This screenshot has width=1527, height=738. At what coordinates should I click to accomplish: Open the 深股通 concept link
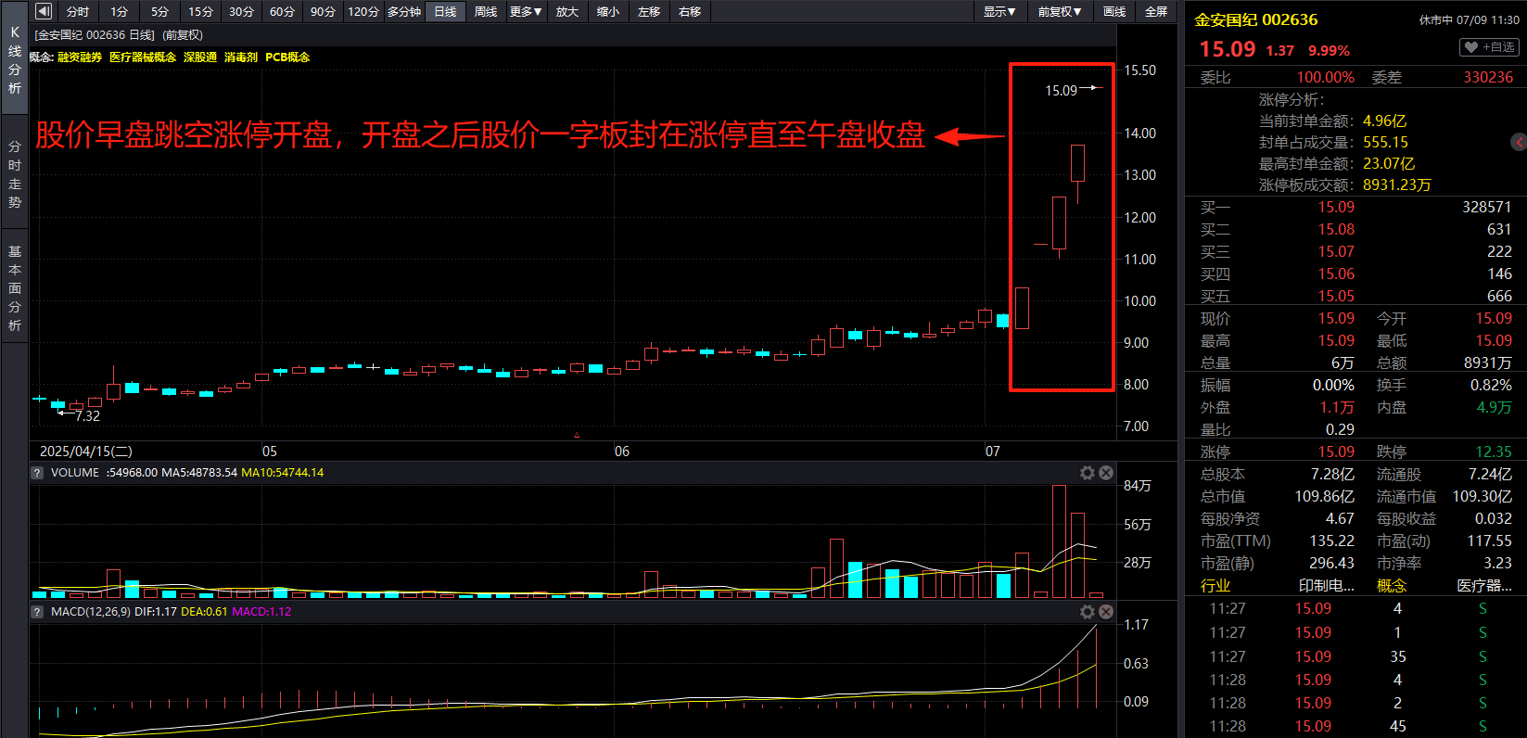pos(200,57)
